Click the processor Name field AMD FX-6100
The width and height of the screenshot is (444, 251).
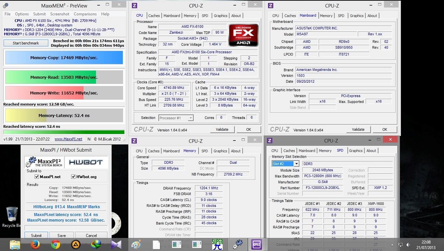point(192,27)
